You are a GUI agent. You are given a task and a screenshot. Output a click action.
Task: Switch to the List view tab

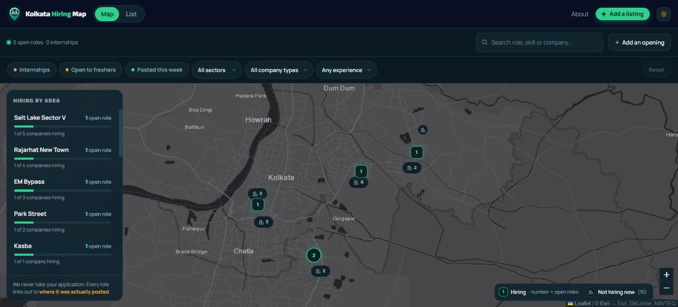pos(131,14)
